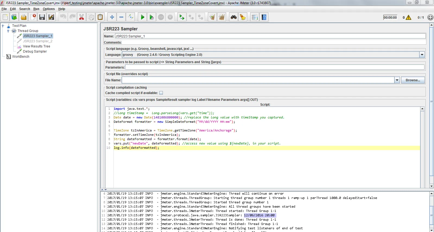Enable Cache compiled script if available checkbox
This screenshot has width=434, height=232.
tap(161, 93)
